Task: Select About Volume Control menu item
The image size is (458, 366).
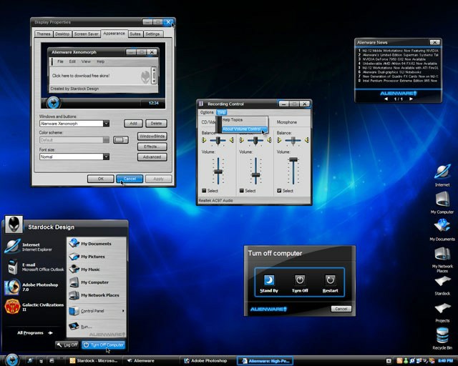Action: (242, 129)
